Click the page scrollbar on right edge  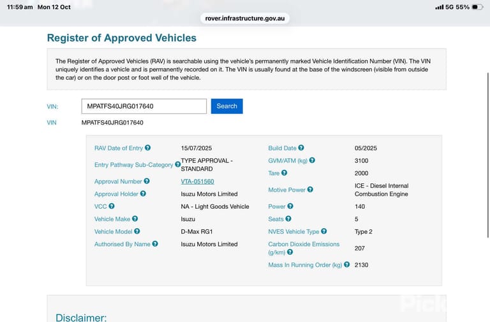(488, 155)
